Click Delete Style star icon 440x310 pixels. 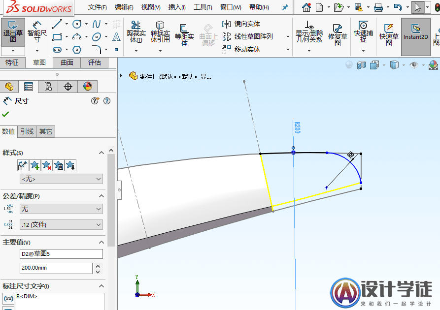(47, 165)
